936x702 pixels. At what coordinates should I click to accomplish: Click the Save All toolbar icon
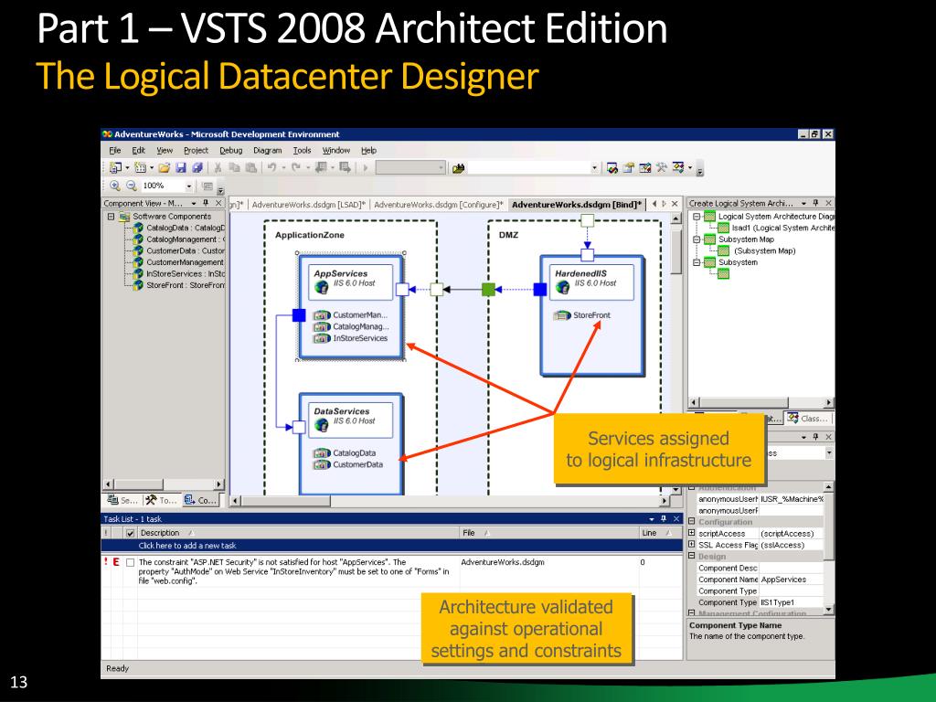point(197,168)
